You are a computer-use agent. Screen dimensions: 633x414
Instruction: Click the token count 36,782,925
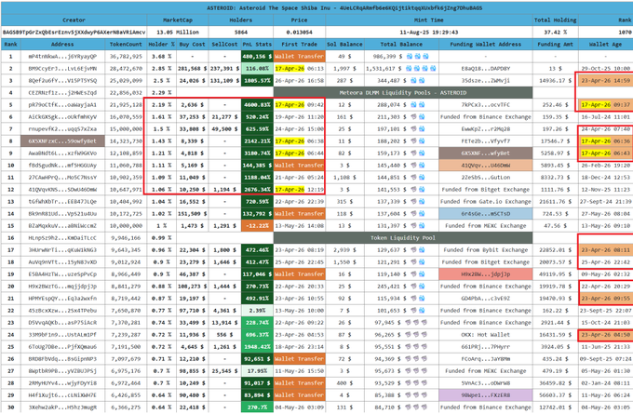click(x=126, y=57)
